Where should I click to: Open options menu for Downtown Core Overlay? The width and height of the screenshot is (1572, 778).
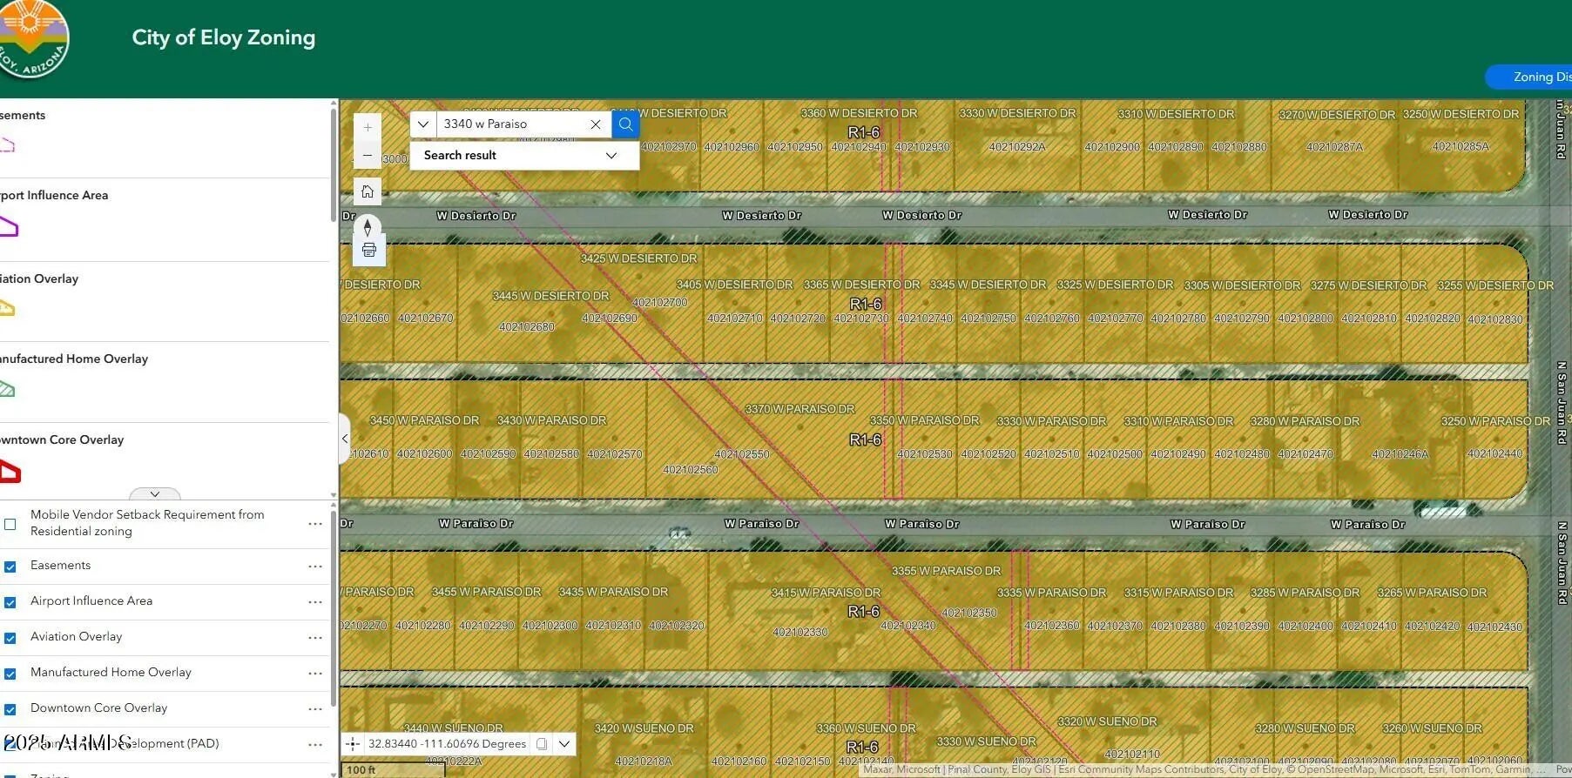click(315, 709)
